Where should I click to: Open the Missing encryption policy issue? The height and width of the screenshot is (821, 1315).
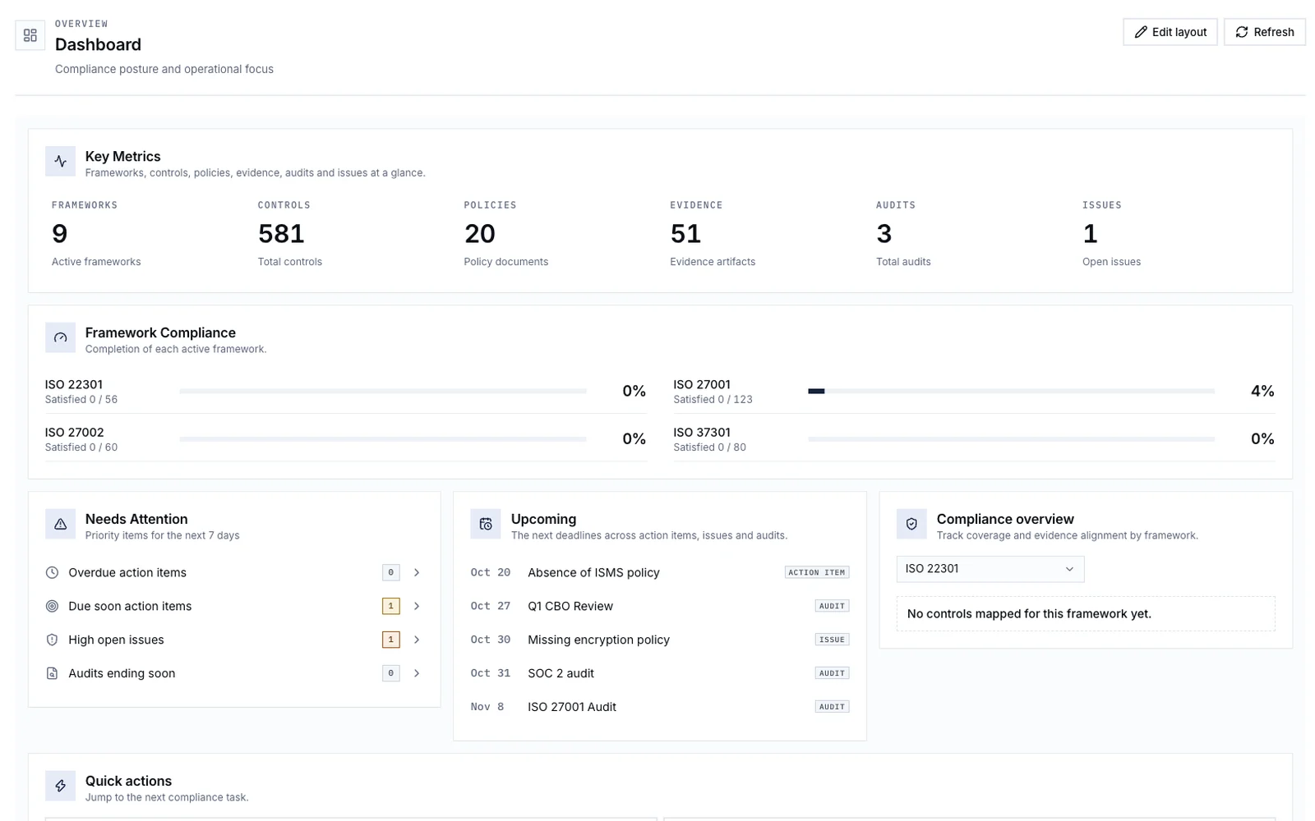click(660, 640)
